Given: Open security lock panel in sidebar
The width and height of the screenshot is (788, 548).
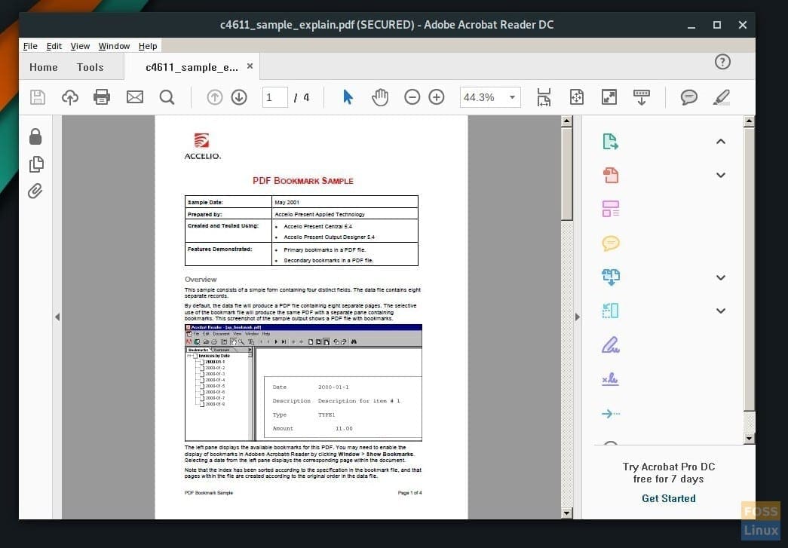Looking at the screenshot, I should tap(35, 136).
